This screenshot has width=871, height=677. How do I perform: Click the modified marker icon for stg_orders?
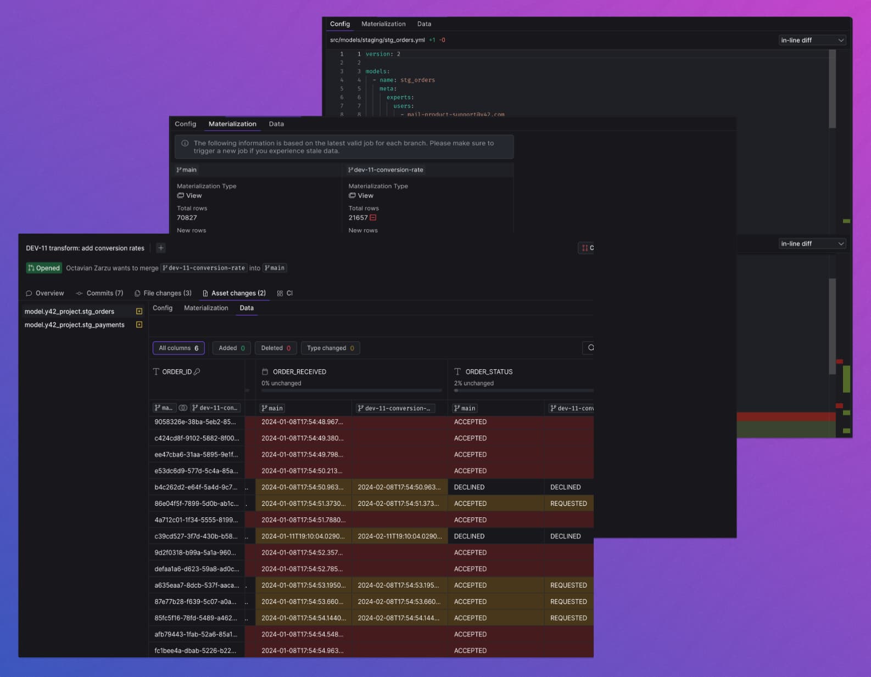[139, 311]
